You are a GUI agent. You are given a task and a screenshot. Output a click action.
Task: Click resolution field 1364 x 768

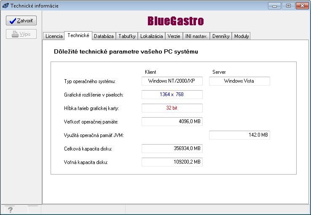(x=172, y=94)
